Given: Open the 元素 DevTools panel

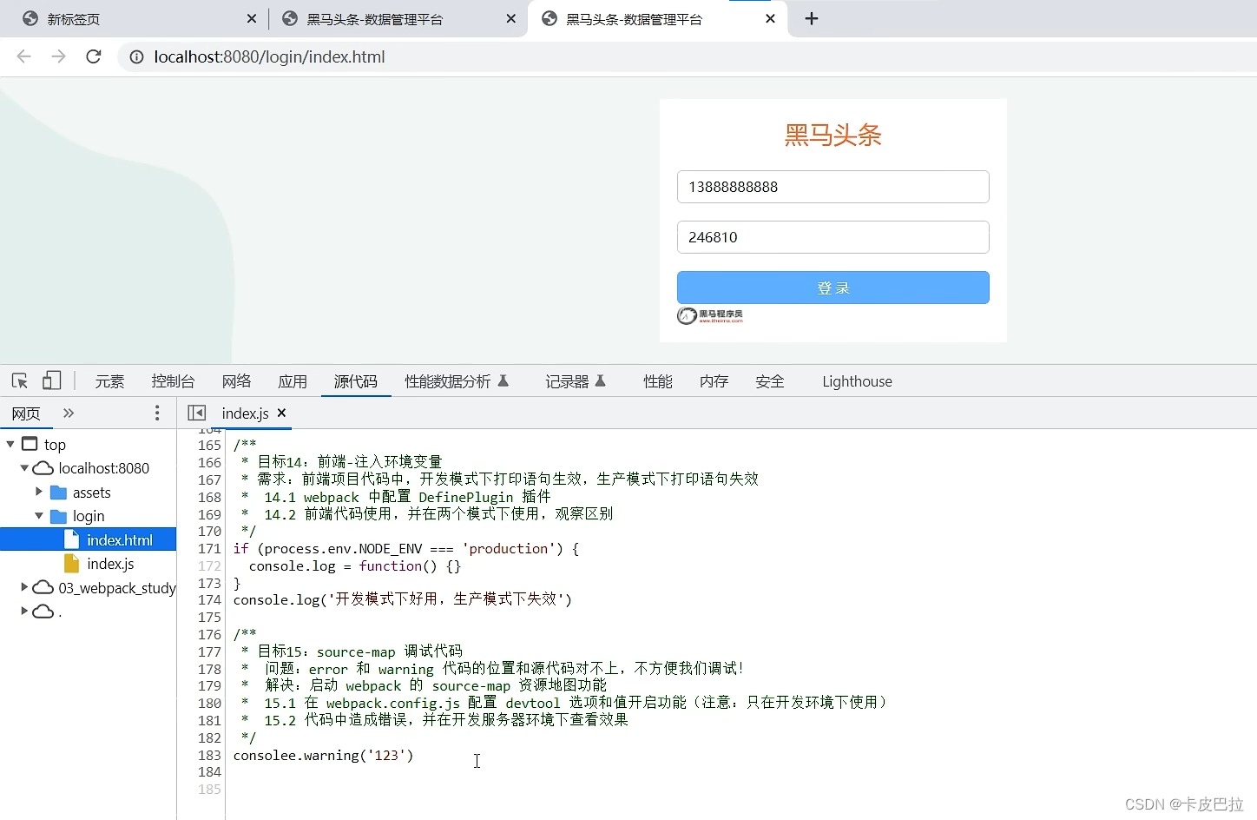Looking at the screenshot, I should [109, 380].
